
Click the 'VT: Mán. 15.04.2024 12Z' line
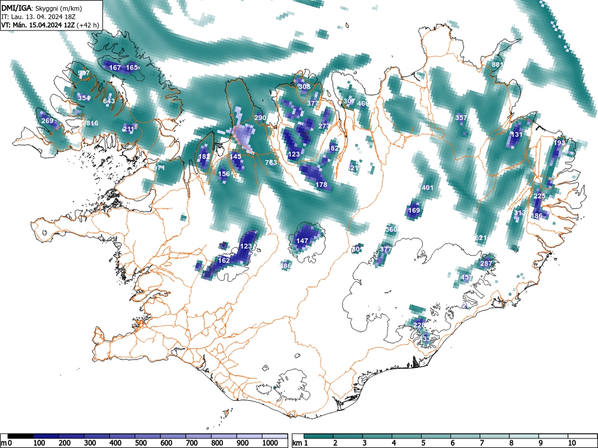pyautogui.click(x=38, y=25)
